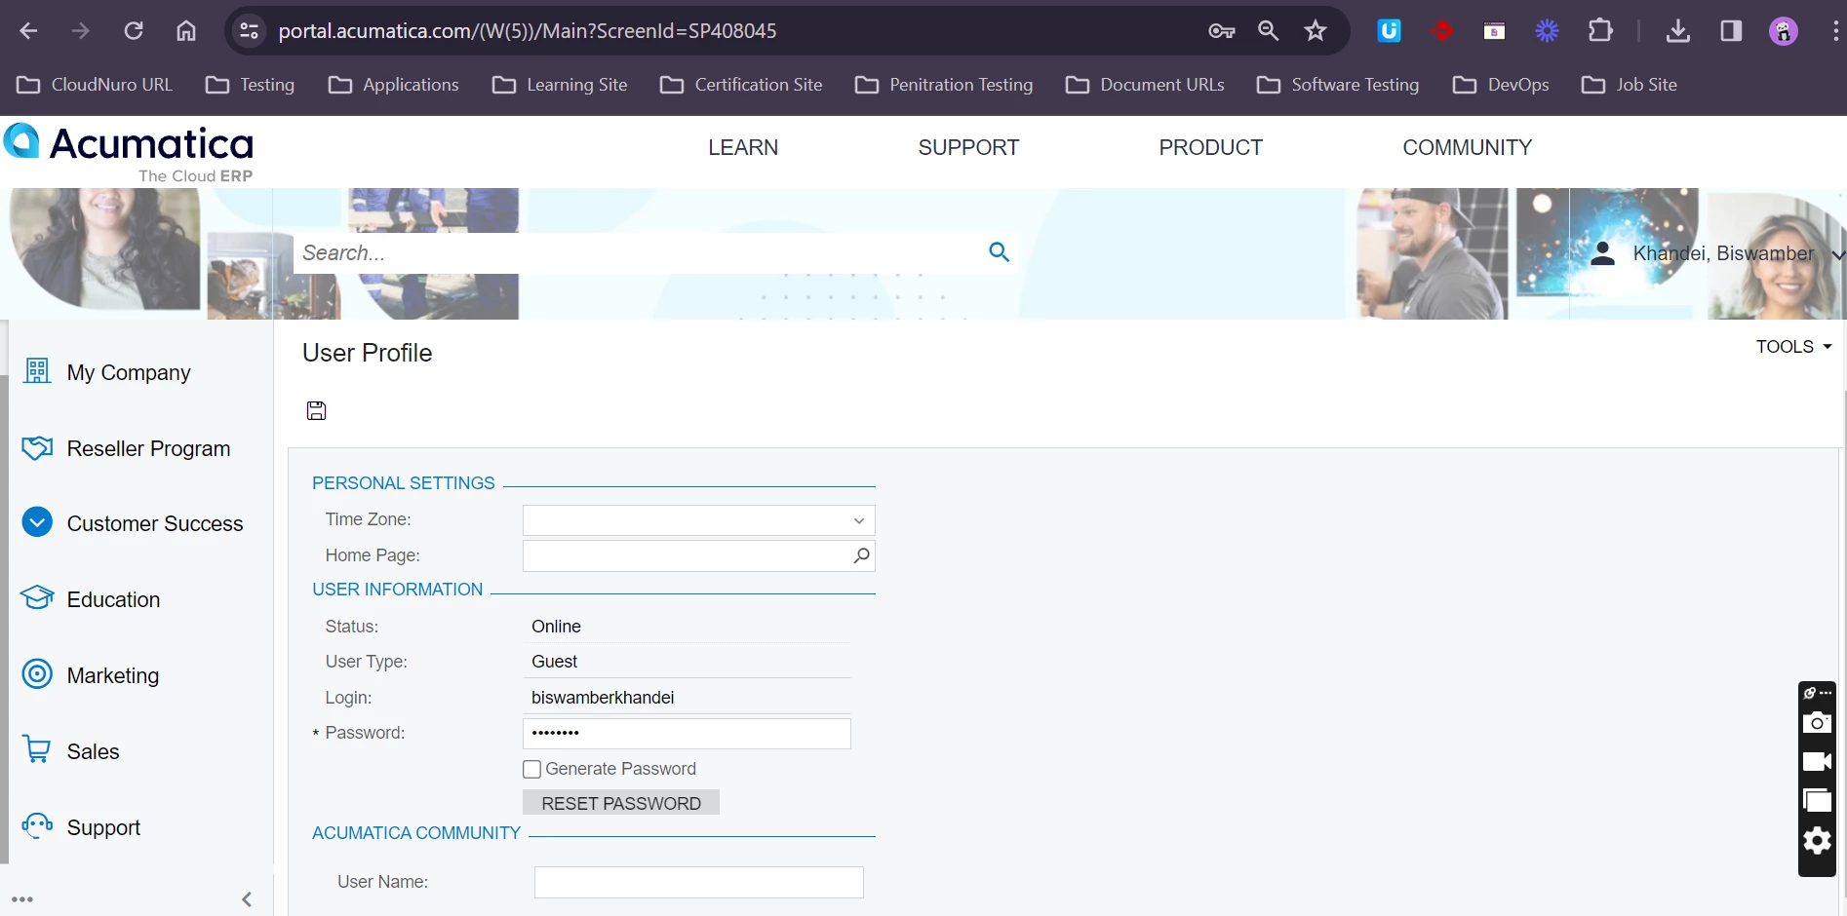Click the capture tool gear icon
This screenshot has height=916, width=1847.
coord(1817,841)
